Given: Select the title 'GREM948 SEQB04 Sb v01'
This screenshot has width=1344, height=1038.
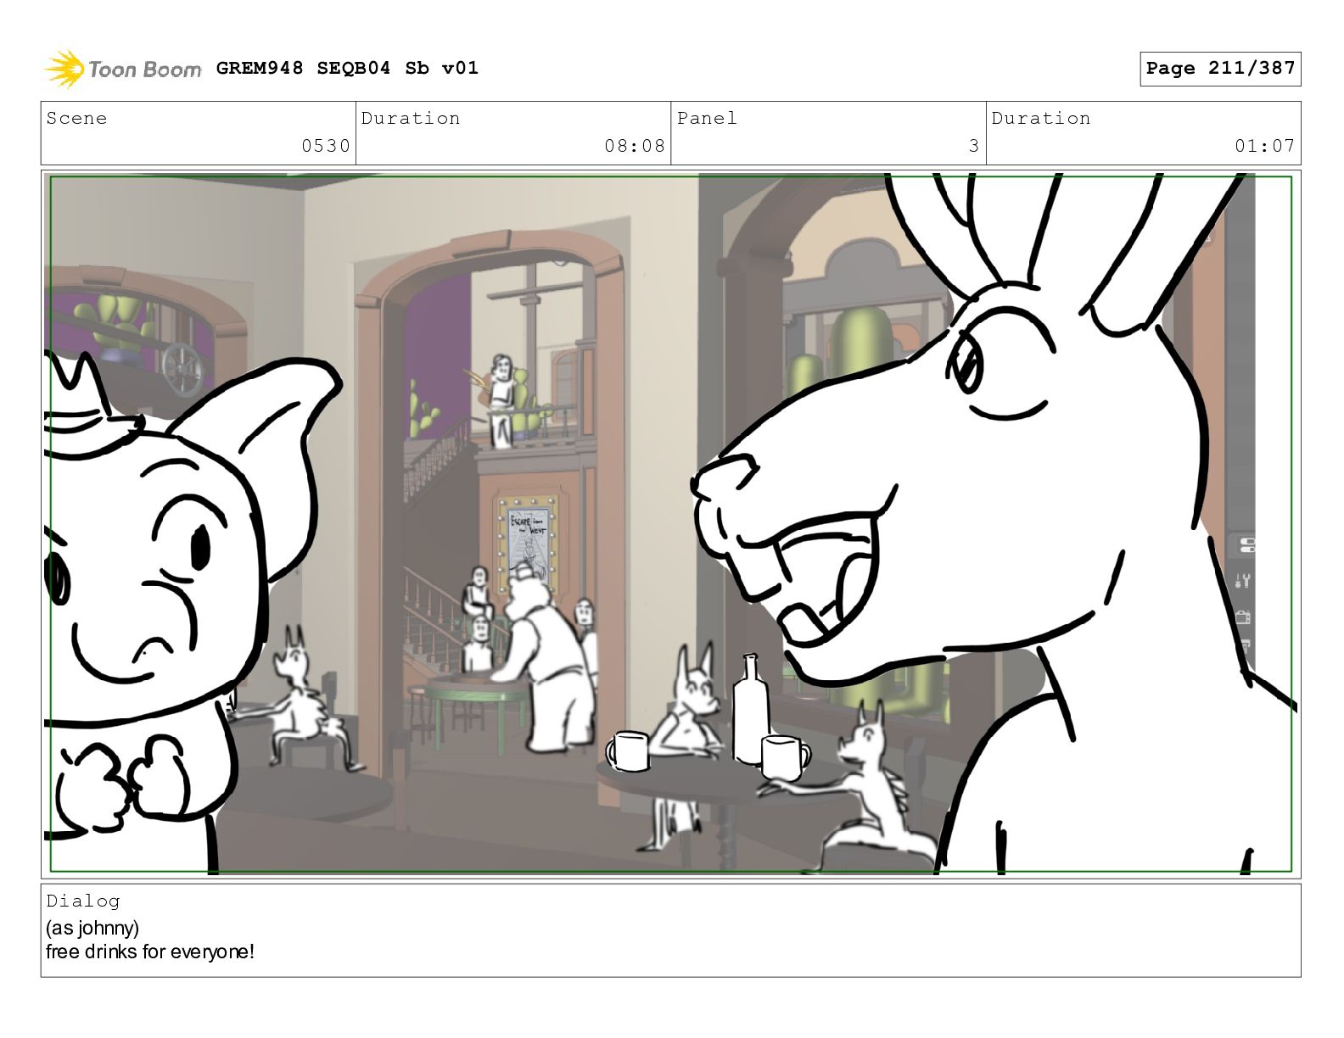Looking at the screenshot, I should click(x=347, y=68).
